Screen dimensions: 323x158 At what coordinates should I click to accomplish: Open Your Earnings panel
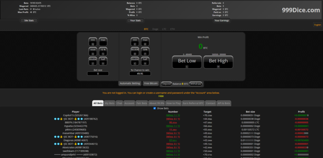pyautogui.click(x=222, y=21)
